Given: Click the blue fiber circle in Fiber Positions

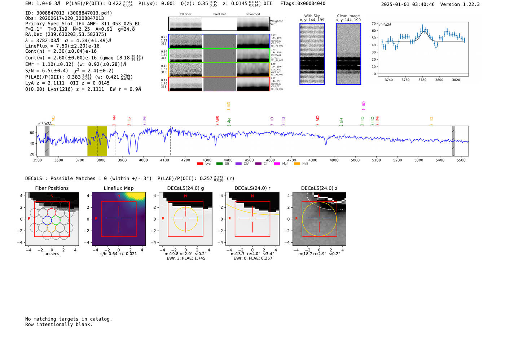Looking at the screenshot, I should 47,220.
